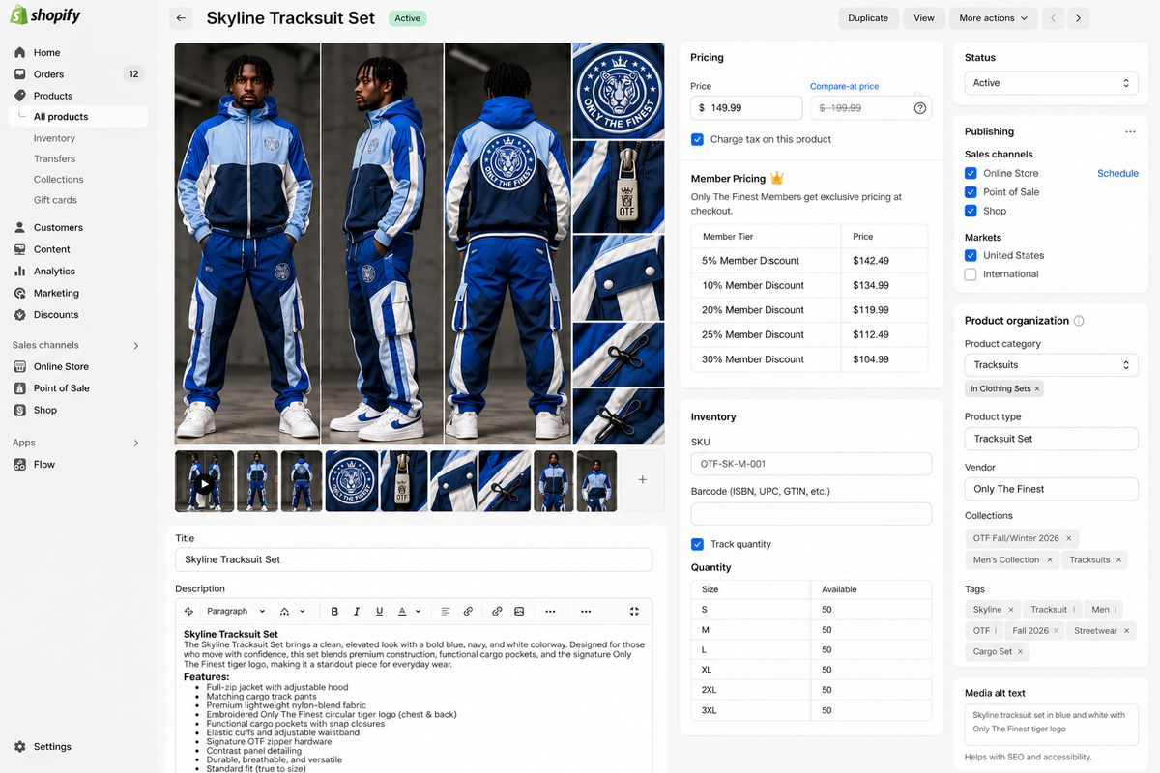Open the Status dropdown showing Active
This screenshot has width=1160, height=773.
[1052, 83]
